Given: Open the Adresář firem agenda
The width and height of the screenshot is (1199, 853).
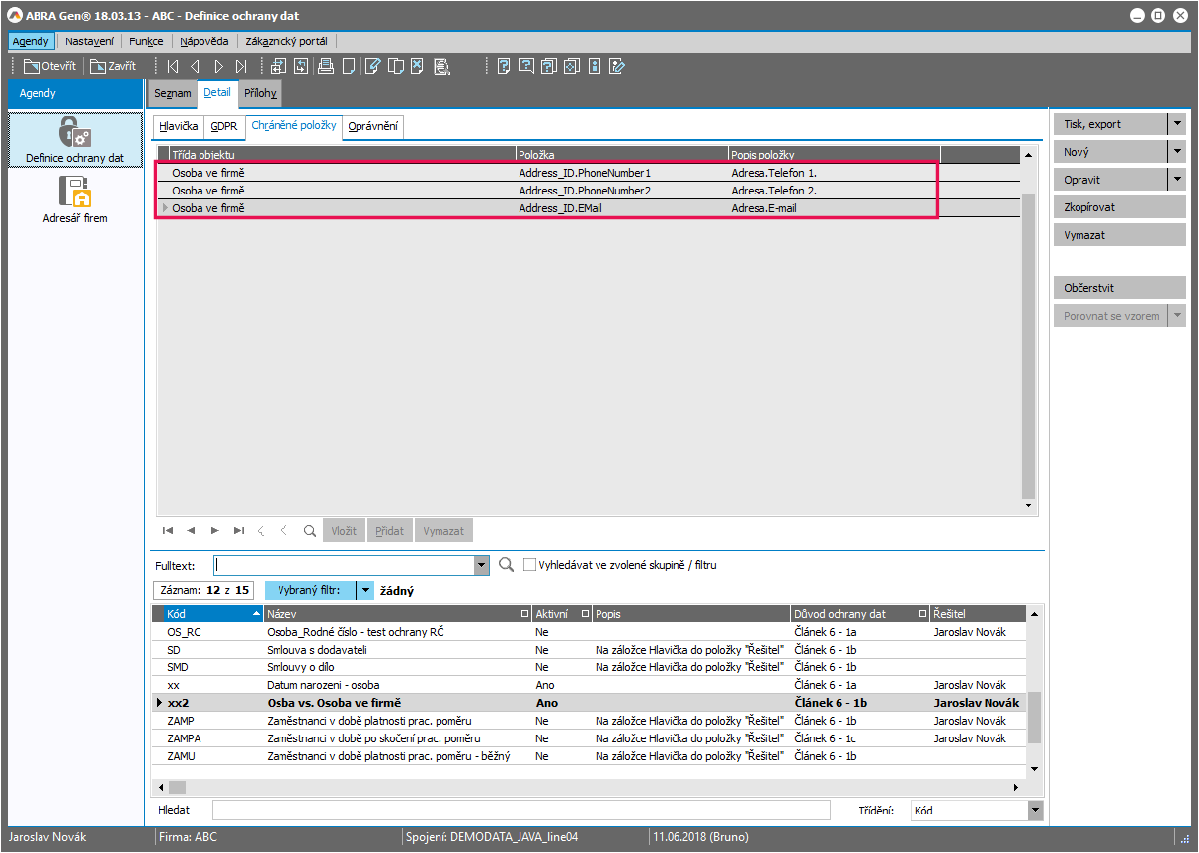Looking at the screenshot, I should [x=75, y=197].
